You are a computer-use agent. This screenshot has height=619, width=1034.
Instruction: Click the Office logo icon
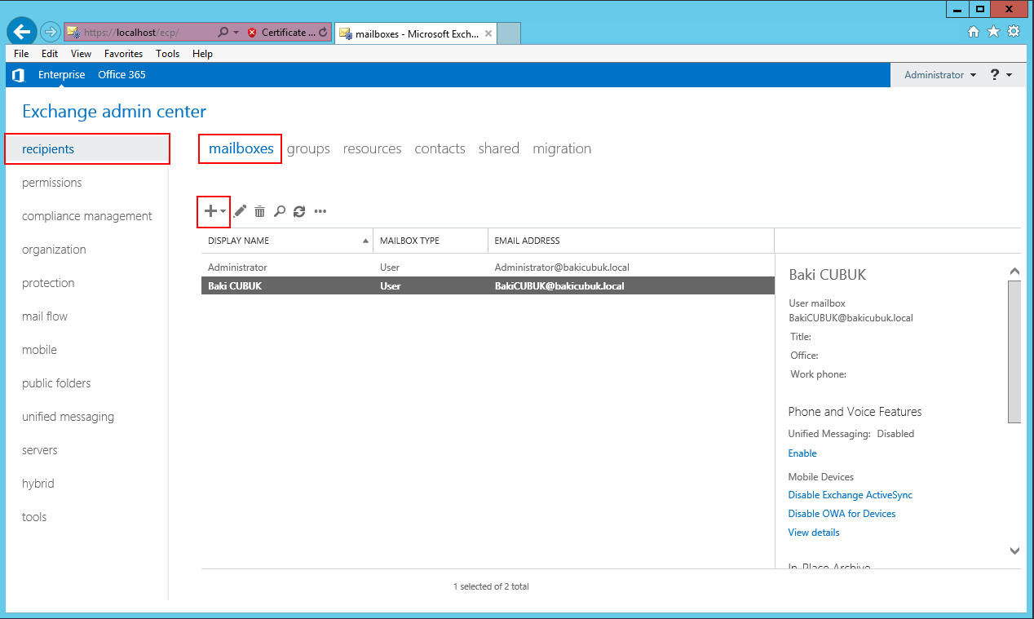pyautogui.click(x=18, y=75)
